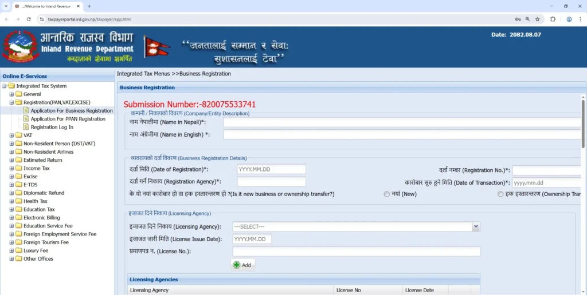Select Foreign Tourism Fee item
Viewport: 587px width, 295px height.
point(46,242)
